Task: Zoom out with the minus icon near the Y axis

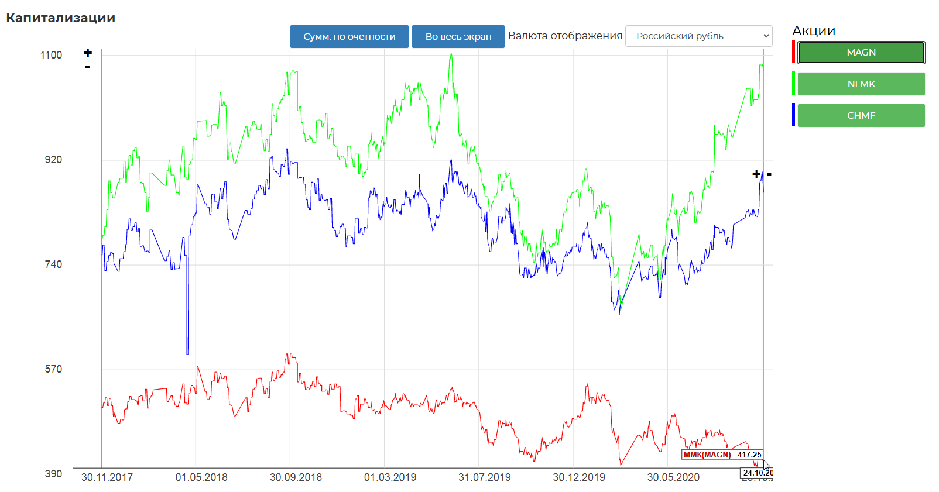Action: pos(88,67)
